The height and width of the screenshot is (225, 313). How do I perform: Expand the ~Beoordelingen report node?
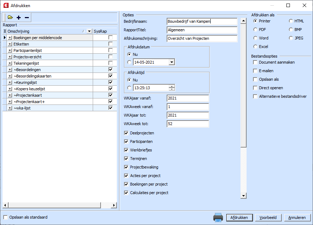click(10, 69)
